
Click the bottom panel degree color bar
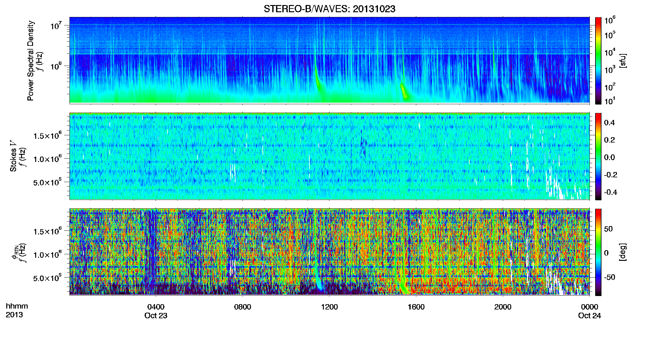coord(598,252)
